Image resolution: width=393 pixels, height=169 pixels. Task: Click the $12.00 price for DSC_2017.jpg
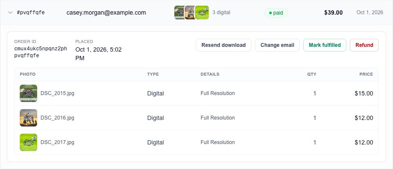(364, 142)
